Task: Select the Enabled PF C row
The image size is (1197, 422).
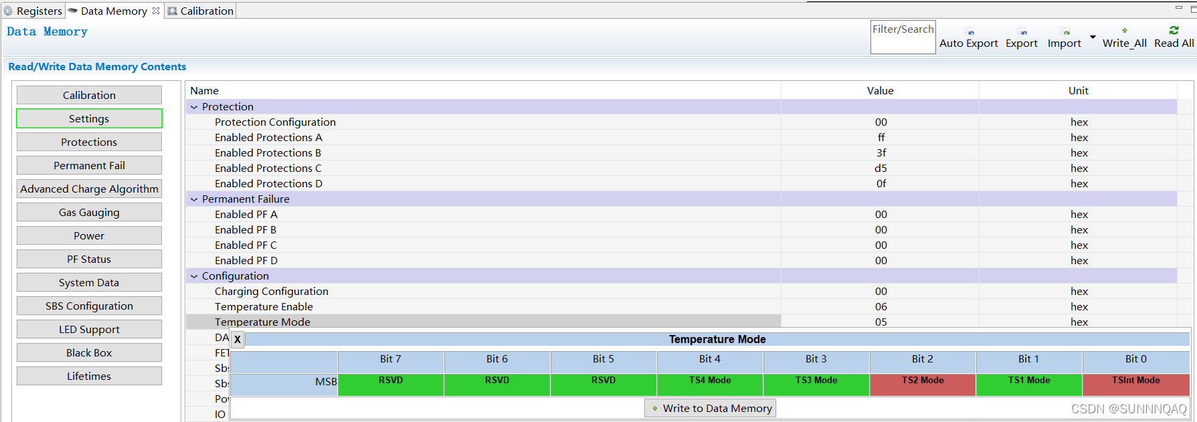Action: pyautogui.click(x=681, y=245)
